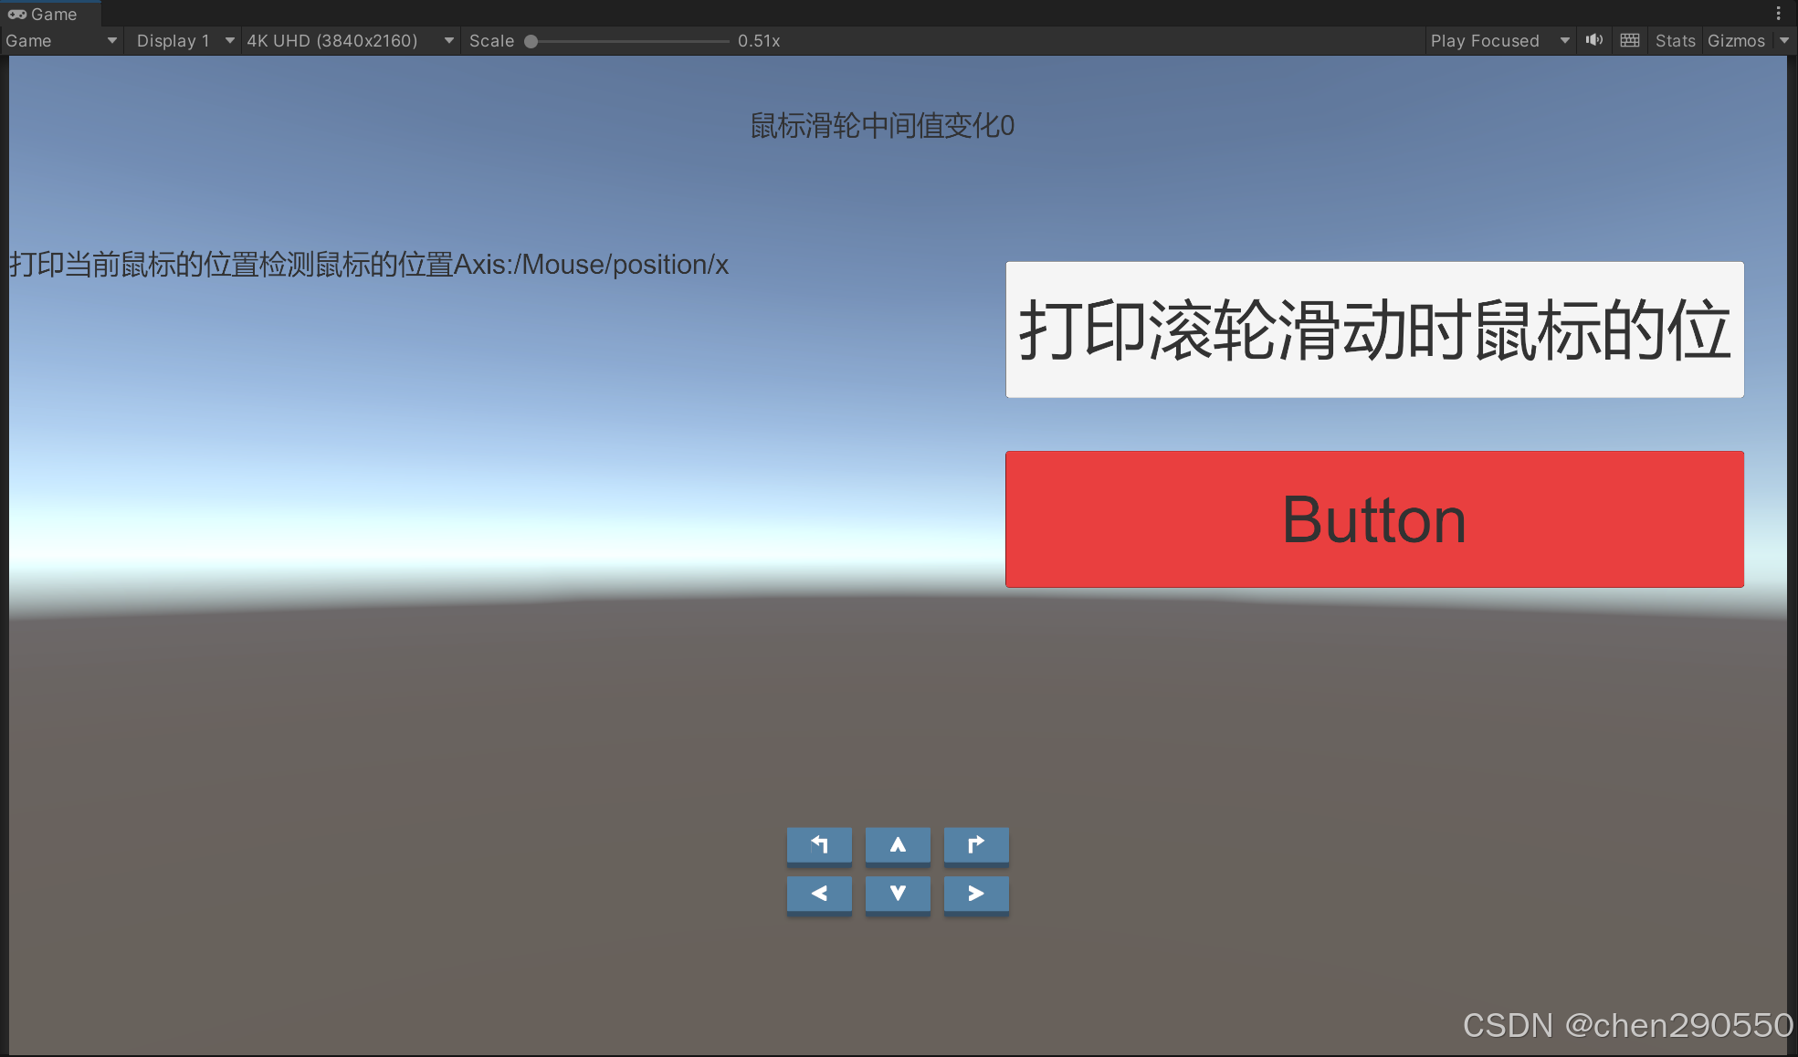Viewport: 1798px width, 1057px height.
Task: Click the turn-left curved arrow button
Action: coord(819,845)
